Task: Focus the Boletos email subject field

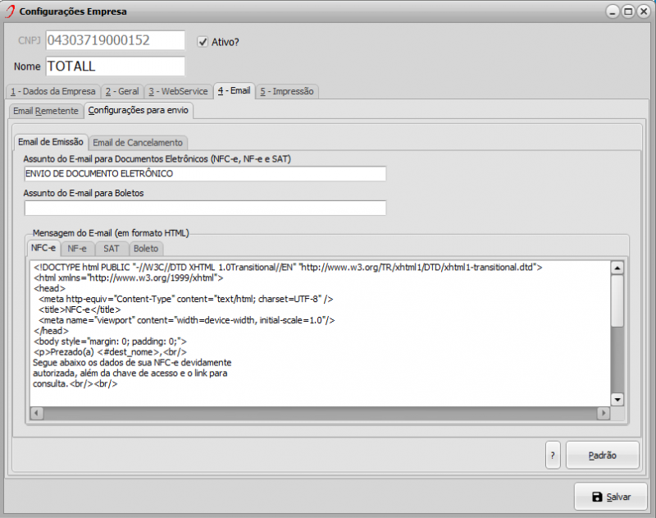Action: pos(205,208)
